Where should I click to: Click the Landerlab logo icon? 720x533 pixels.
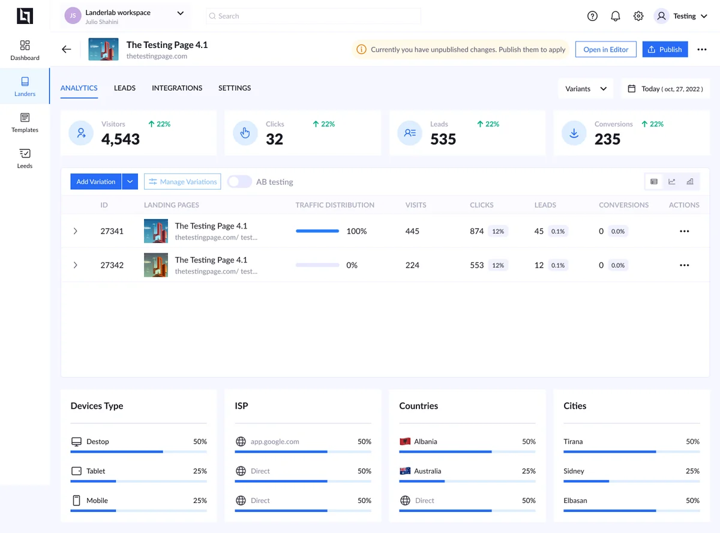coord(25,16)
